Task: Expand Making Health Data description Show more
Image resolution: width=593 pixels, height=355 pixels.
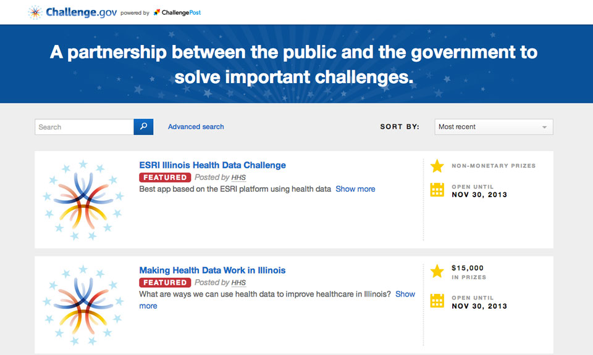Action: coord(405,295)
